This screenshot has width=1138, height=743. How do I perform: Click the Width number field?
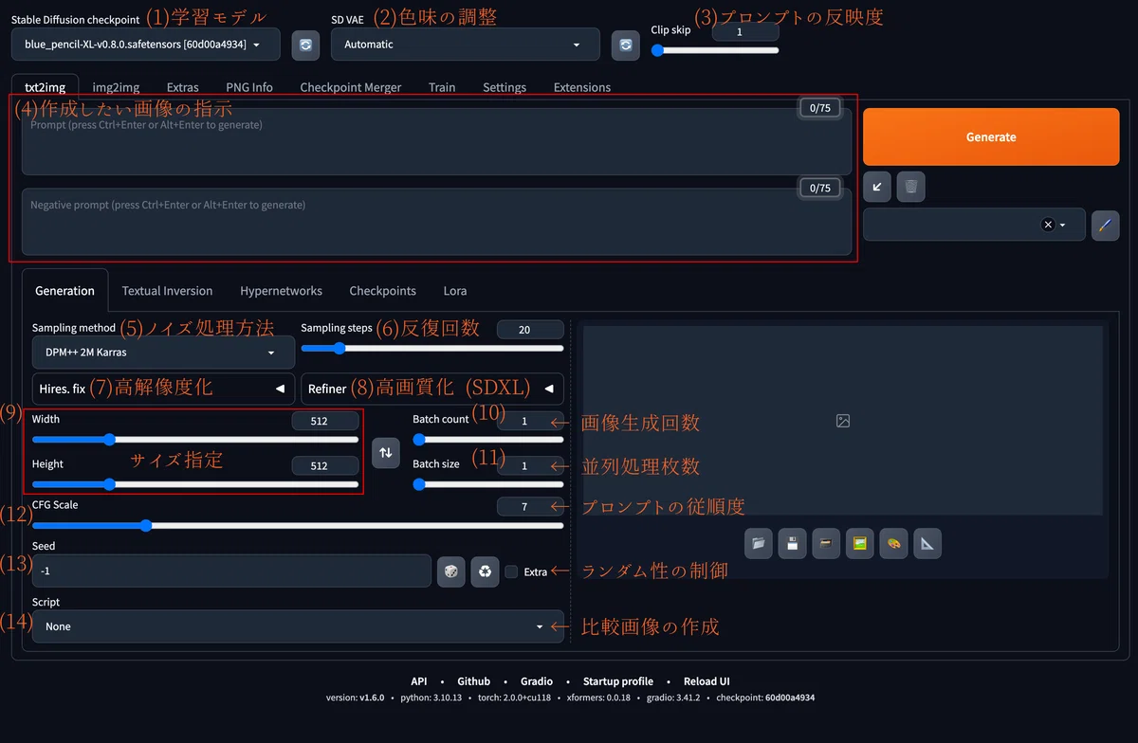(x=325, y=421)
